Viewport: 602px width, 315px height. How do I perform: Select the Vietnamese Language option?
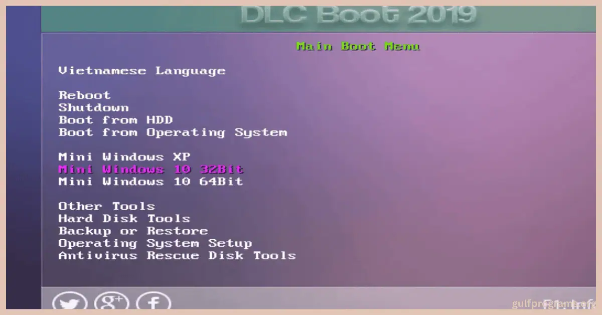point(141,70)
